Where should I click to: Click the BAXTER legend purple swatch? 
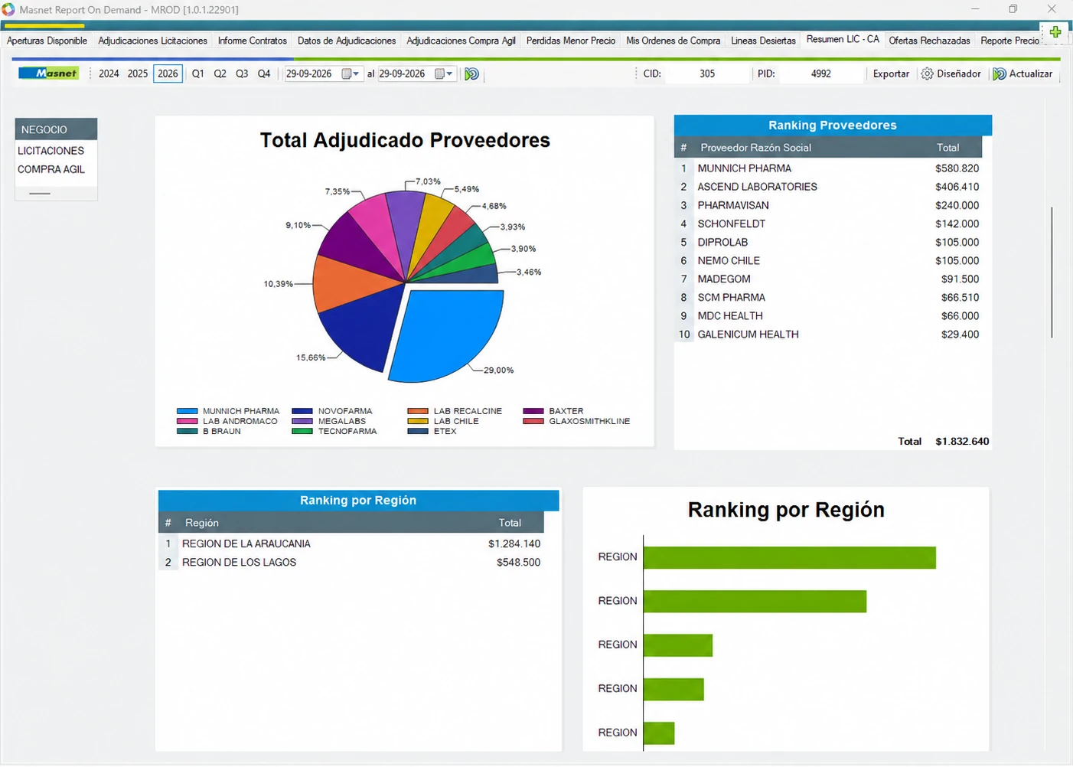tap(533, 412)
